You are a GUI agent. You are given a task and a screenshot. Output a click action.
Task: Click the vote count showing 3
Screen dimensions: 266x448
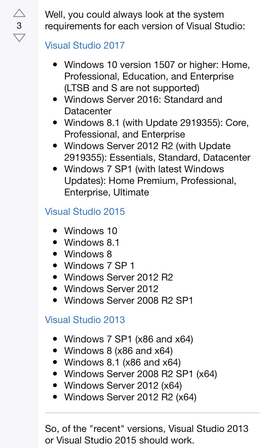tap(19, 25)
